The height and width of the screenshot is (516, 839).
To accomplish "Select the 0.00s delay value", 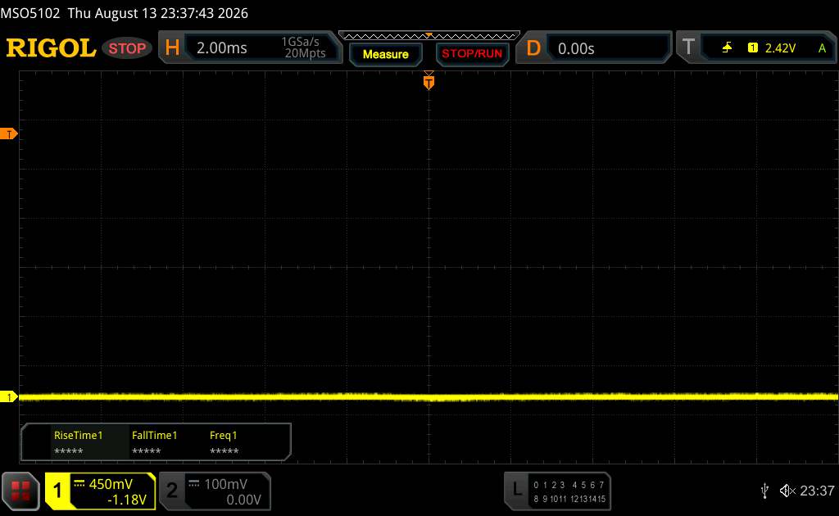I will coord(576,48).
